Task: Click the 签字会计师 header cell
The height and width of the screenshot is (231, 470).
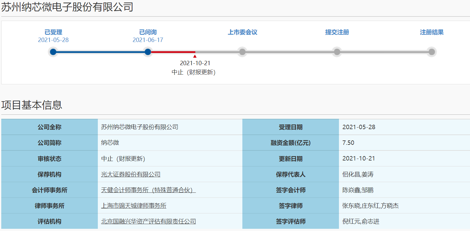Action: (x=291, y=190)
